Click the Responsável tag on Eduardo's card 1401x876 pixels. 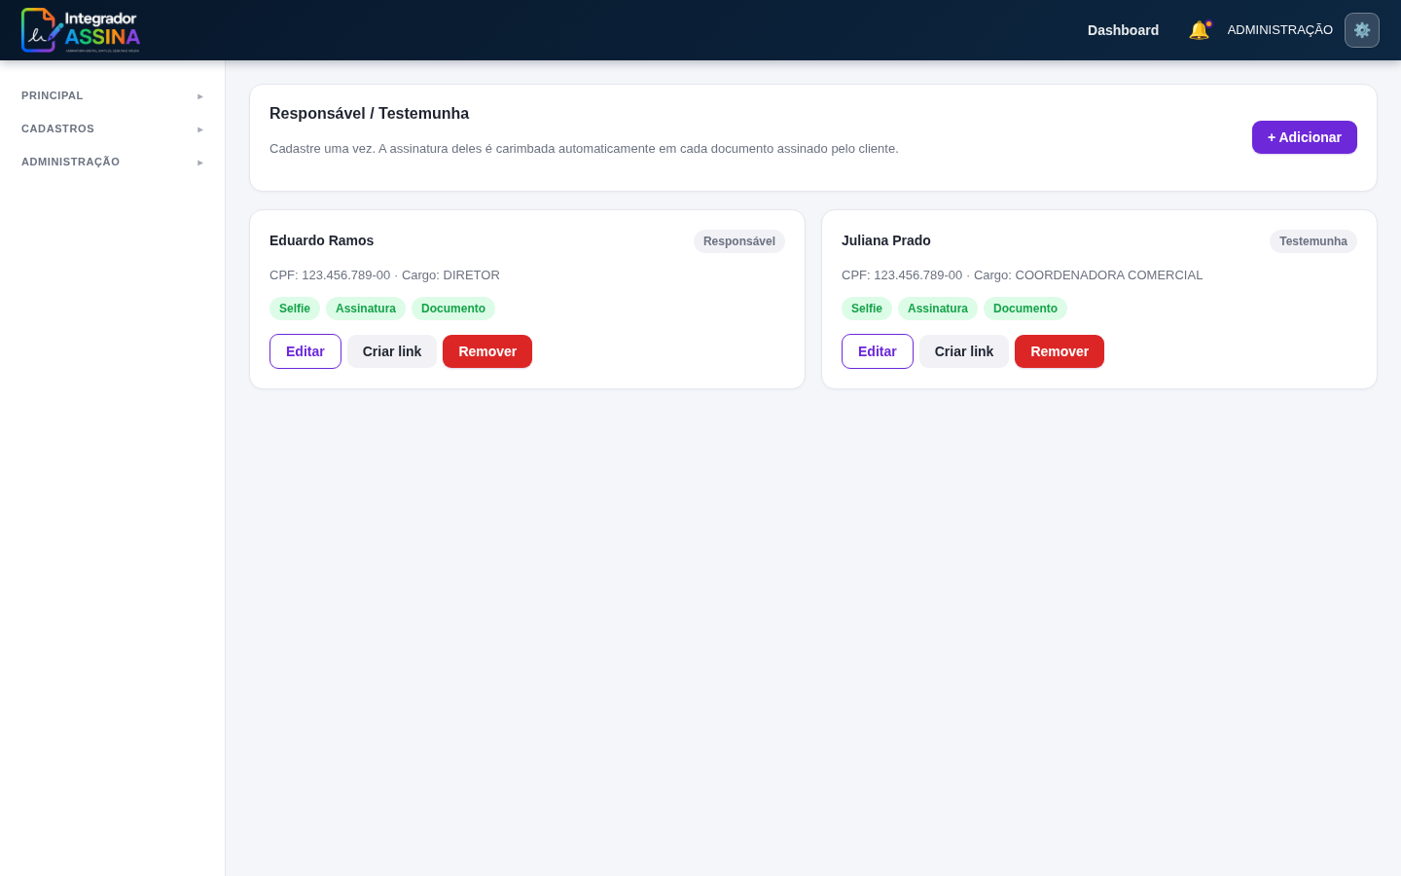pyautogui.click(x=739, y=241)
